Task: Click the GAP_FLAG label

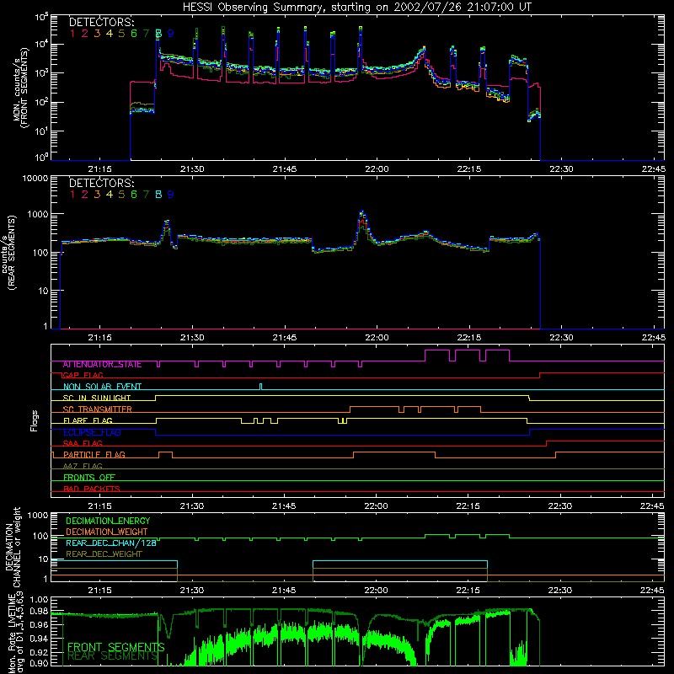Action: coord(83,376)
